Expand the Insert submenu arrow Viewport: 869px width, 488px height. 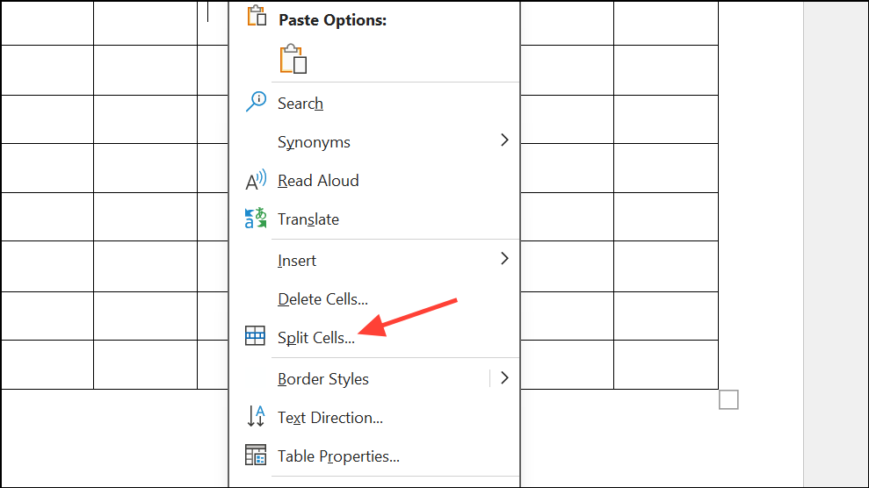click(x=504, y=259)
